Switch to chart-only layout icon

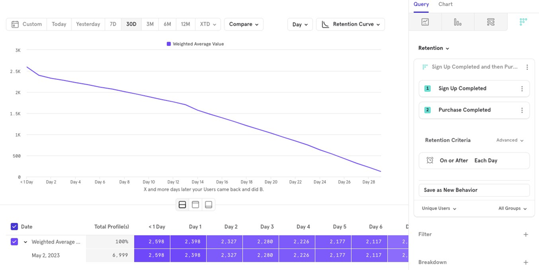click(x=196, y=205)
